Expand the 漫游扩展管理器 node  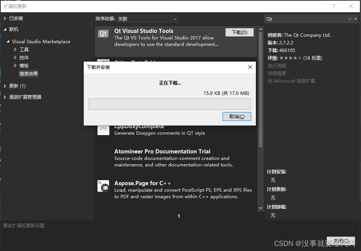pos(5,97)
